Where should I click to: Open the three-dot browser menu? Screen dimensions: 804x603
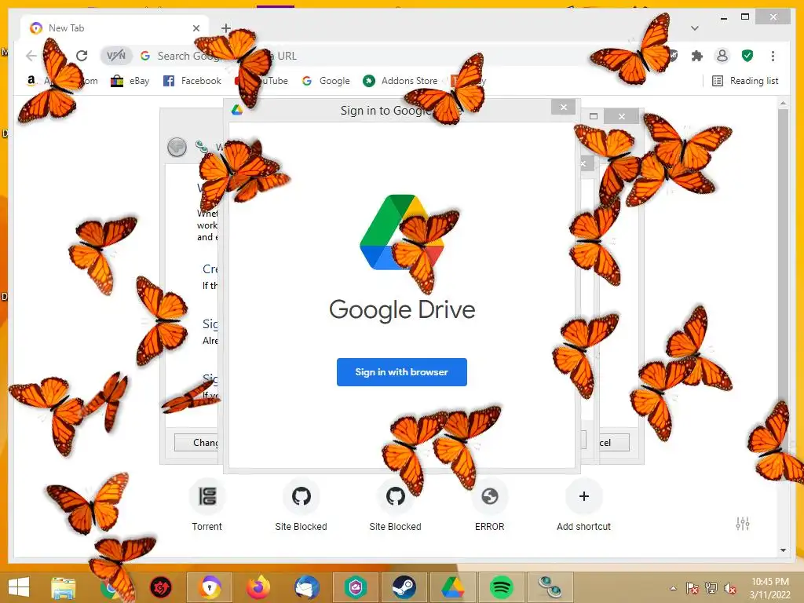point(773,56)
